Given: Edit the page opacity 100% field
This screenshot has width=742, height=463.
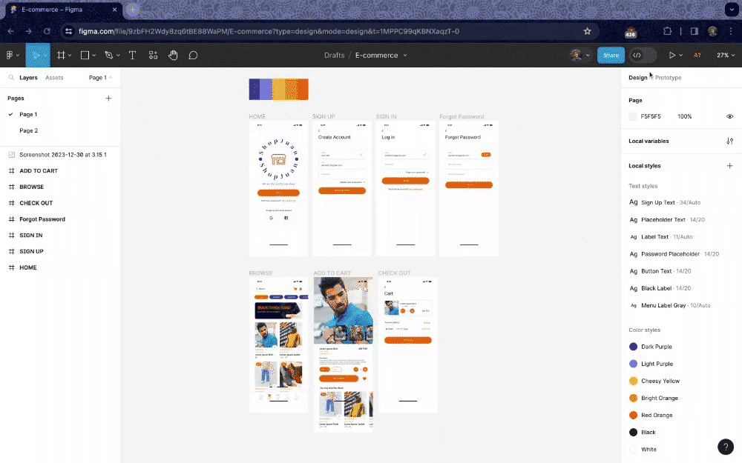Looking at the screenshot, I should click(x=684, y=116).
